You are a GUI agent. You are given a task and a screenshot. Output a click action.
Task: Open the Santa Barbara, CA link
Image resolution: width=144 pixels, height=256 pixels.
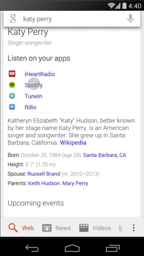click(105, 155)
